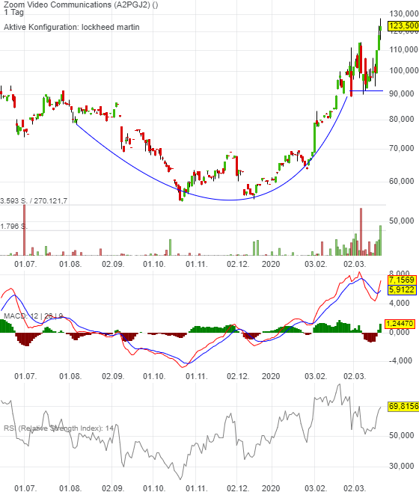The image size is (419, 495).
Task: Click the yellow 123,500 current price tag
Action: [x=403, y=25]
